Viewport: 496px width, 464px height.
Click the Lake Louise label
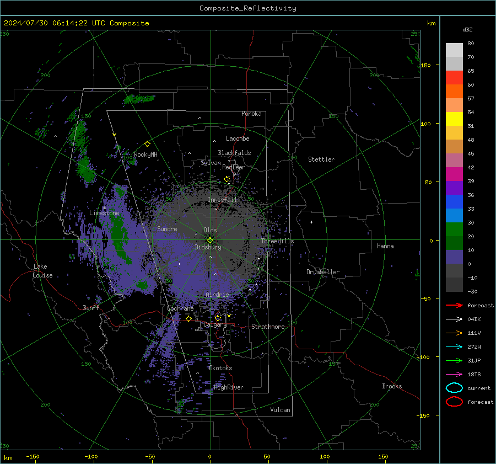[x=42, y=271]
